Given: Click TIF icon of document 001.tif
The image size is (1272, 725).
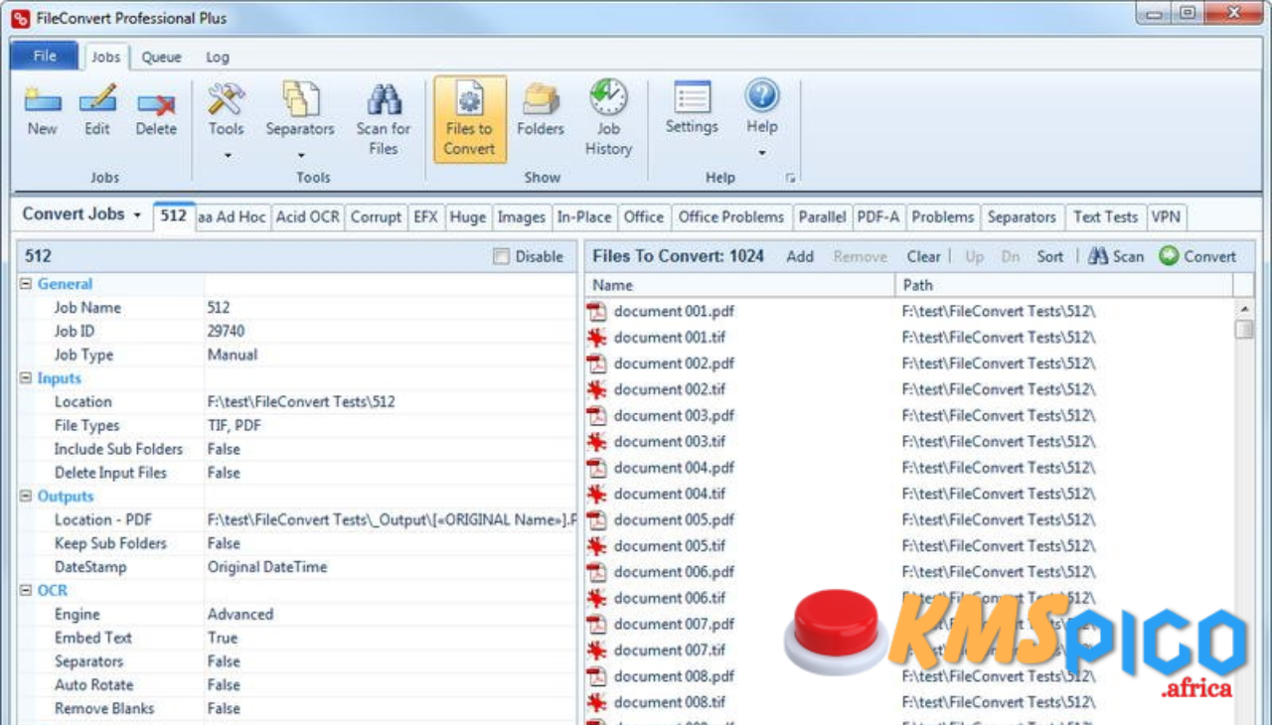Looking at the screenshot, I should click(x=596, y=338).
